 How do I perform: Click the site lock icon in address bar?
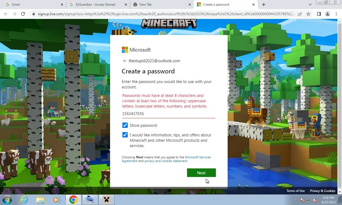click(33, 14)
